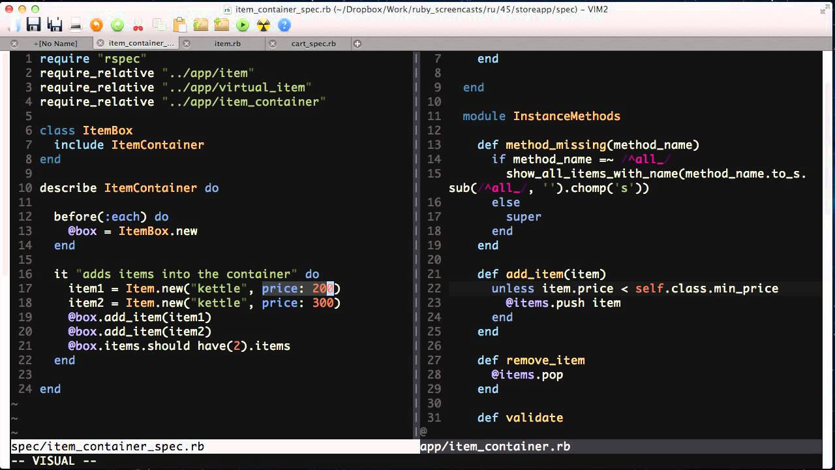Click '@items.push item' line
835x470 pixels.
click(564, 303)
